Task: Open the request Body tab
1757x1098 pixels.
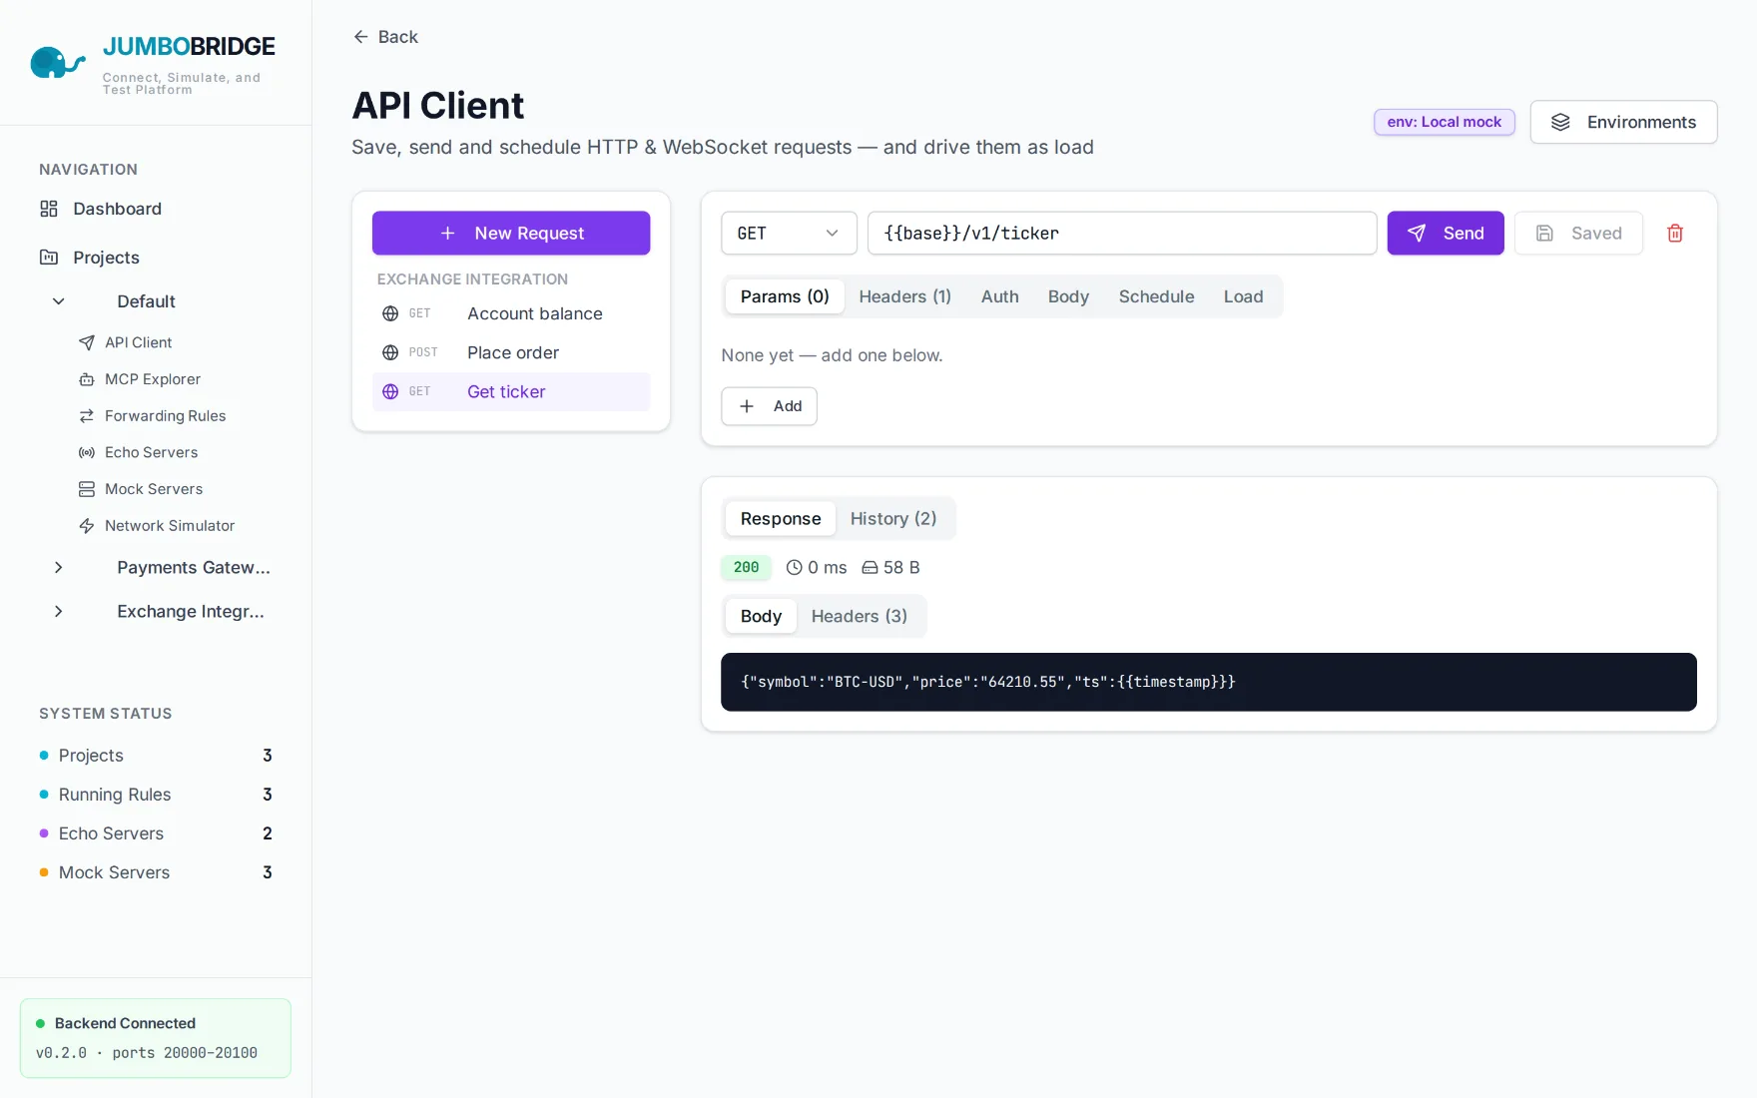Action: pyautogui.click(x=1068, y=296)
